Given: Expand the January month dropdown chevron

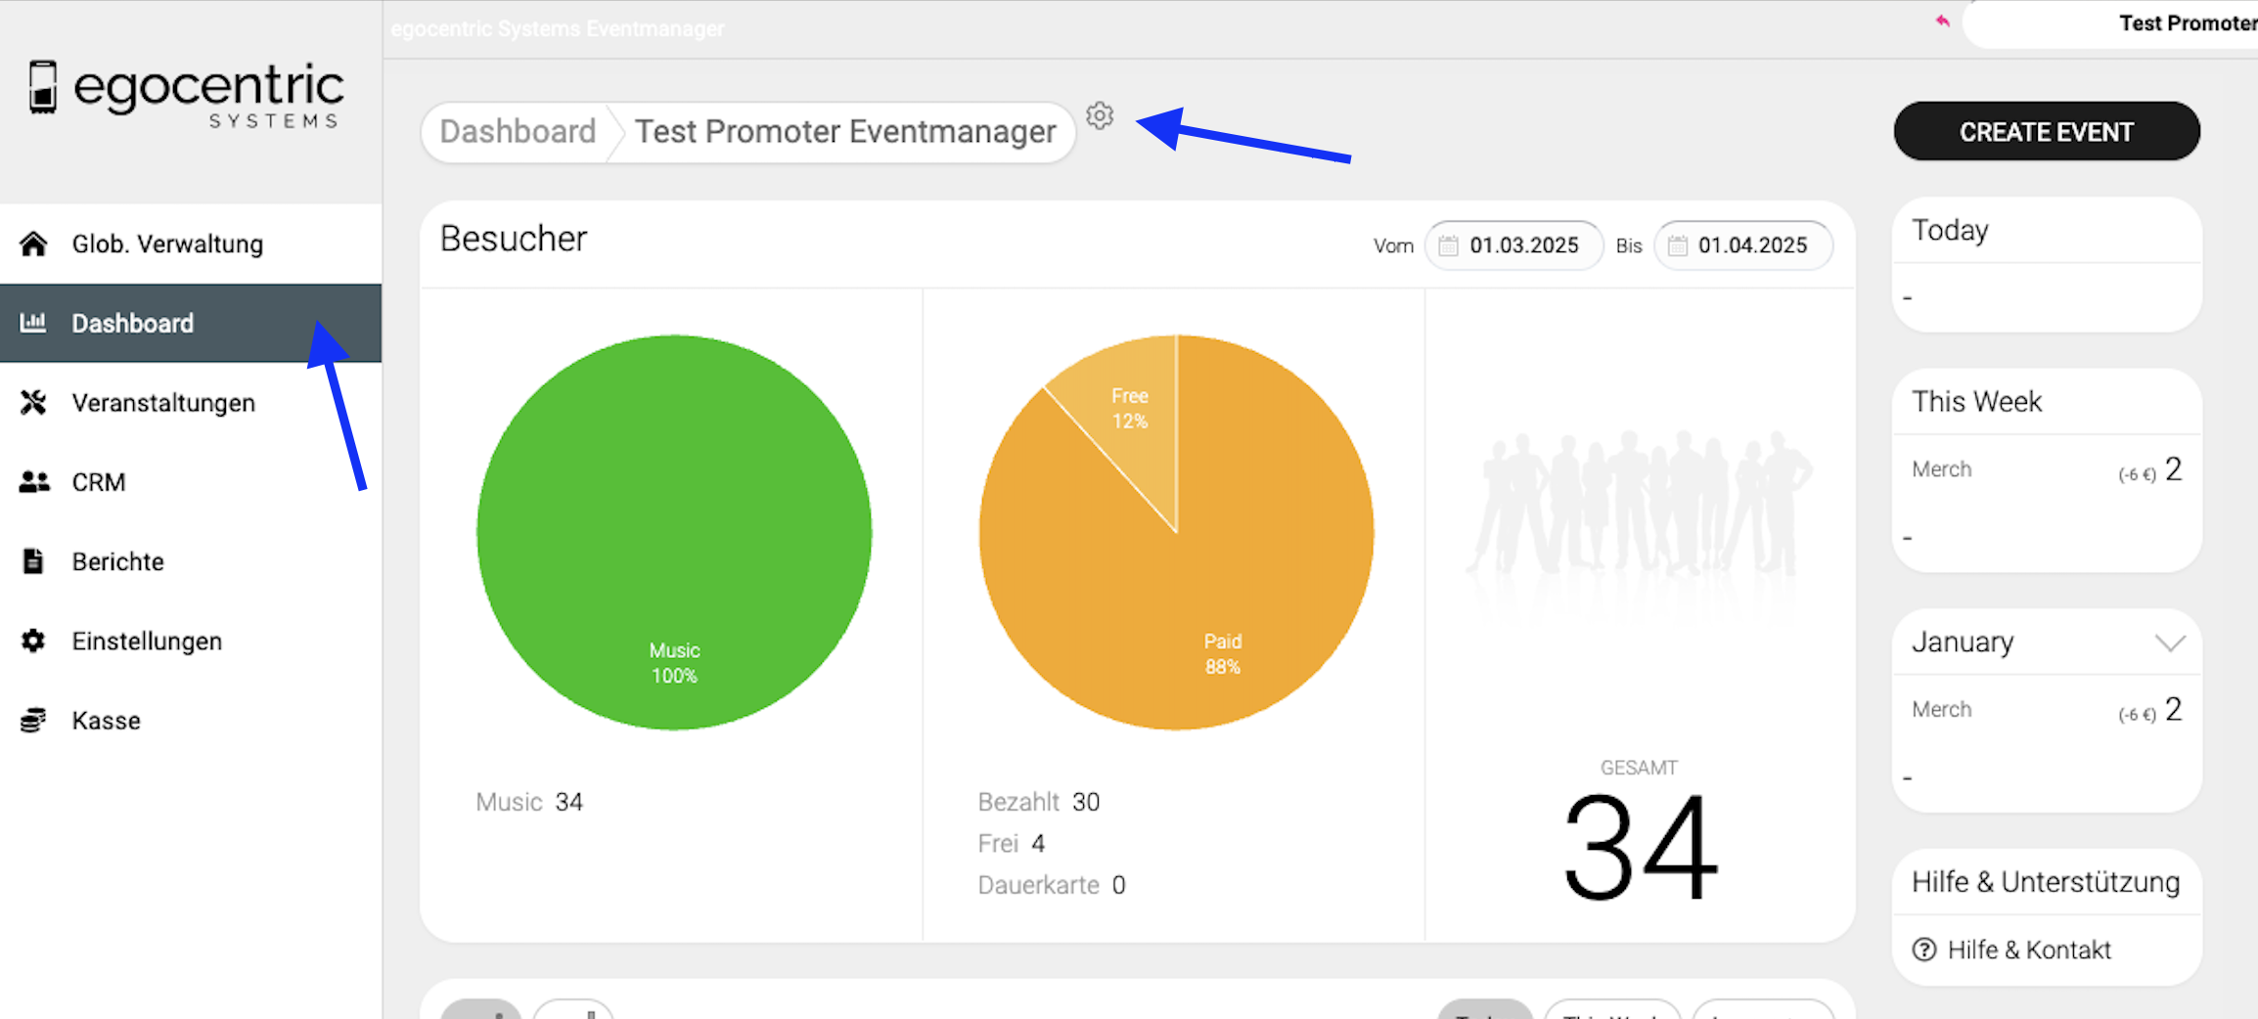Looking at the screenshot, I should (2169, 642).
